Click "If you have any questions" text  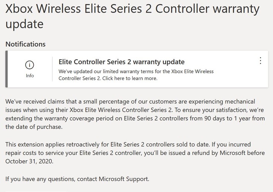coord(40,179)
